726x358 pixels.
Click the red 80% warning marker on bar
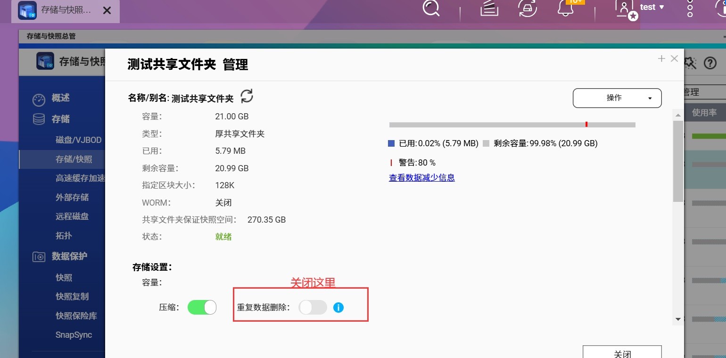586,125
